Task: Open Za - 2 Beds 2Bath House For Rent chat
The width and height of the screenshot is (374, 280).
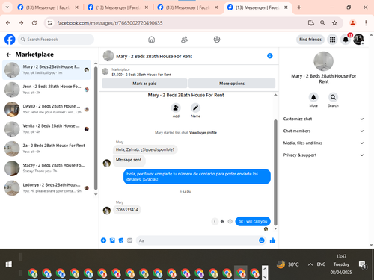Action: pyautogui.click(x=46, y=149)
